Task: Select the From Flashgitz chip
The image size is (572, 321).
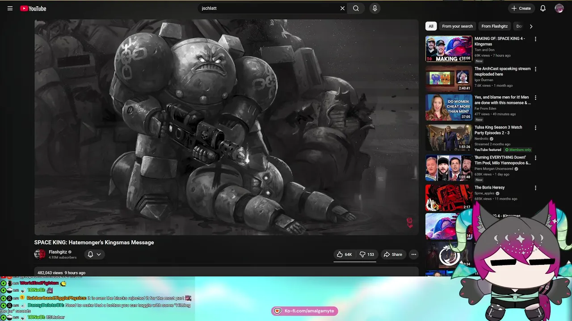Action: pyautogui.click(x=495, y=26)
